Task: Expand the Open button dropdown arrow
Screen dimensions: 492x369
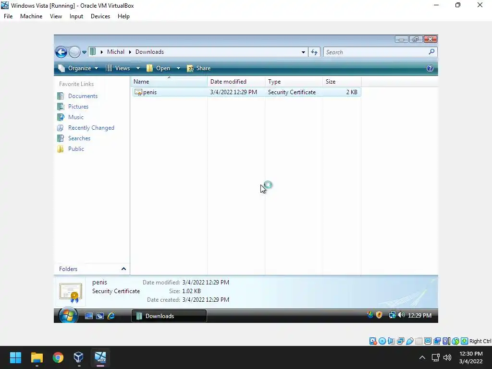Action: pyautogui.click(x=178, y=68)
